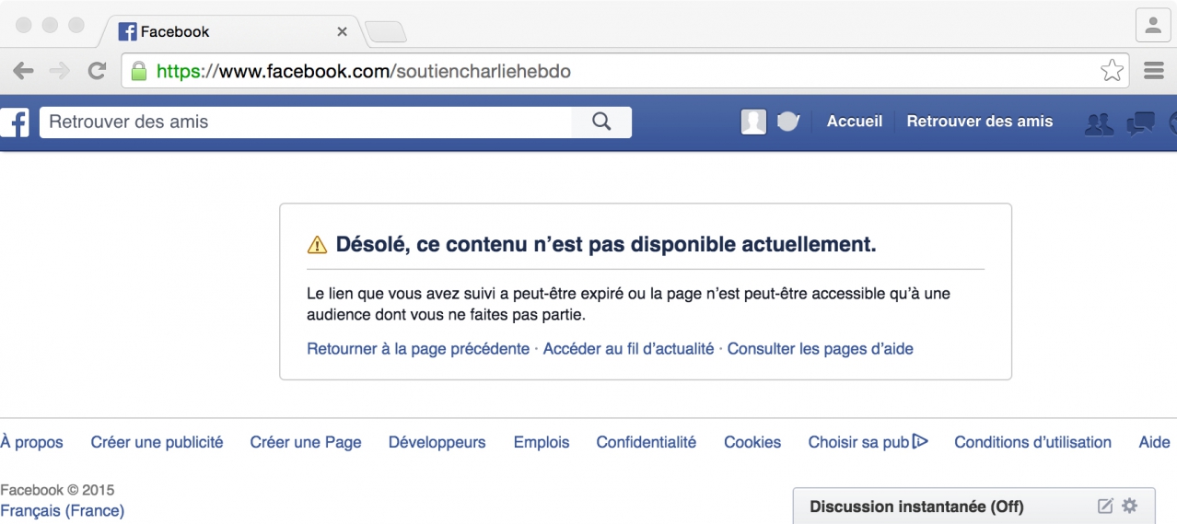The height and width of the screenshot is (524, 1177).
Task: Click 'Accéder au fil d'actualité' link
Action: [628, 349]
